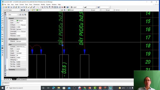Click the Help question mark icon

pyautogui.click(x=67, y=7)
